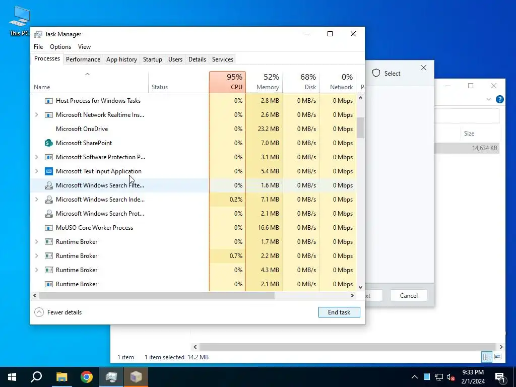
Task: Open taskbar search magnifier
Action: point(36,377)
